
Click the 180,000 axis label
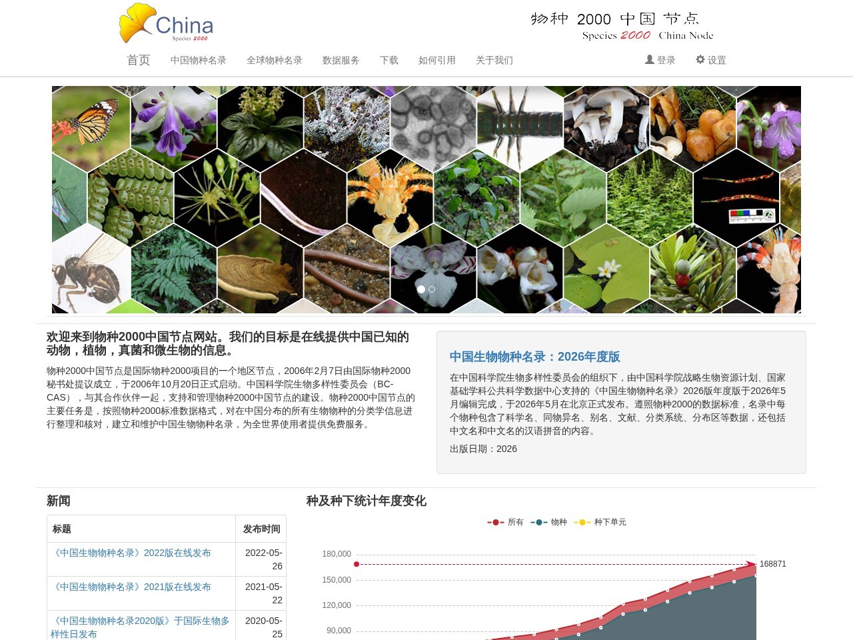pos(337,554)
